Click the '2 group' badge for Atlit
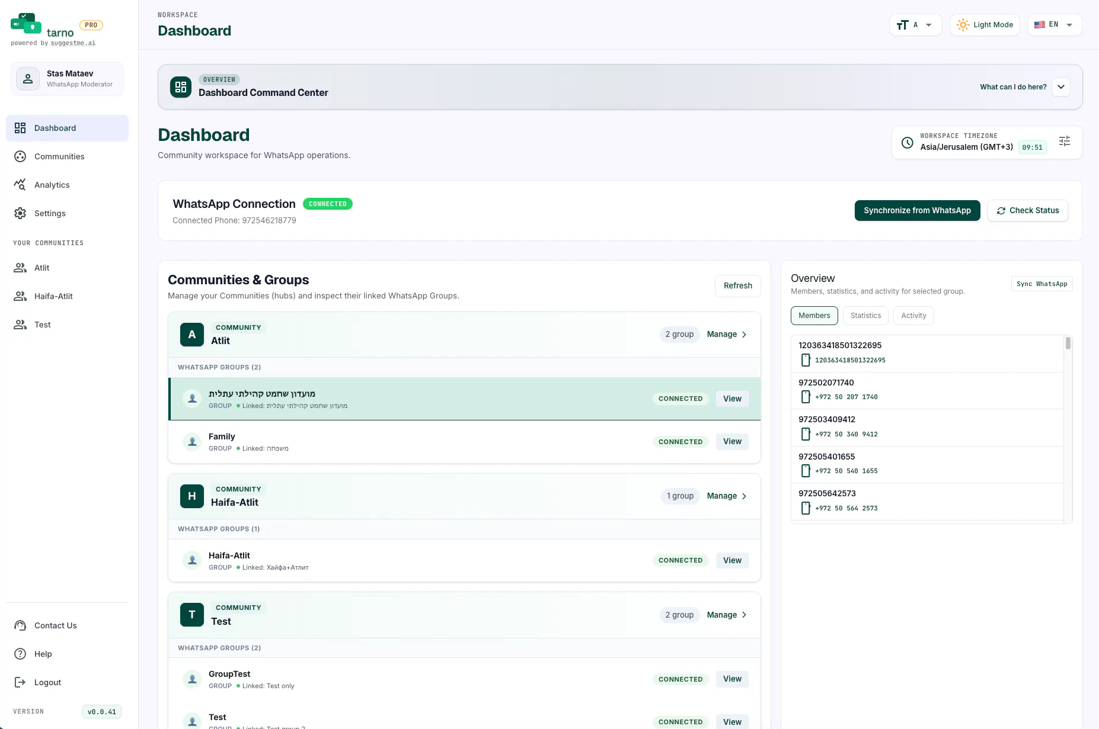Image resolution: width=1099 pixels, height=729 pixels. [679, 335]
